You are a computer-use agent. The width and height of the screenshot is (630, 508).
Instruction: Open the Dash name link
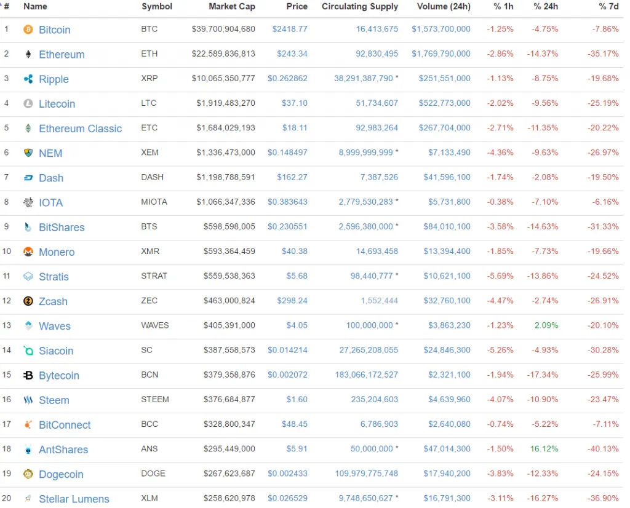(x=51, y=178)
